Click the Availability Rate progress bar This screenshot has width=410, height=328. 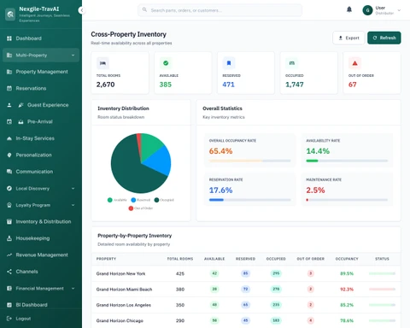(x=347, y=161)
